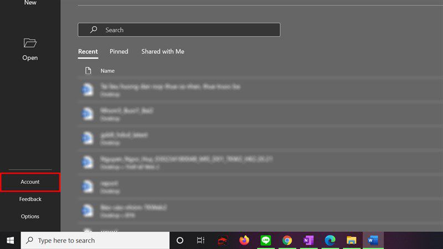Switch to the Pinned tab
Image resolution: width=443 pixels, height=249 pixels.
tap(119, 51)
